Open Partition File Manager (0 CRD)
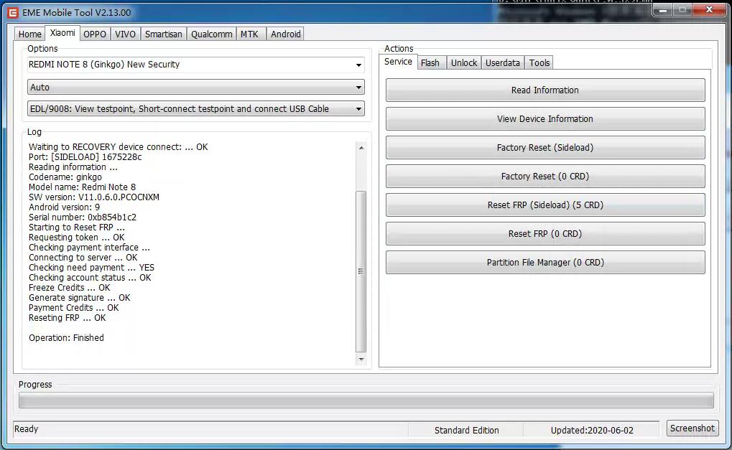The height and width of the screenshot is (450, 732). click(545, 263)
